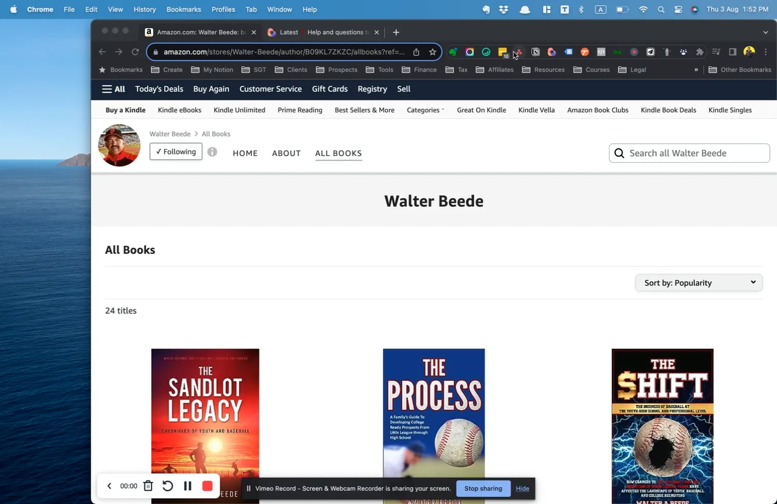777x504 pixels.
Task: Open the Other Bookmarks folder
Action: 740,70
